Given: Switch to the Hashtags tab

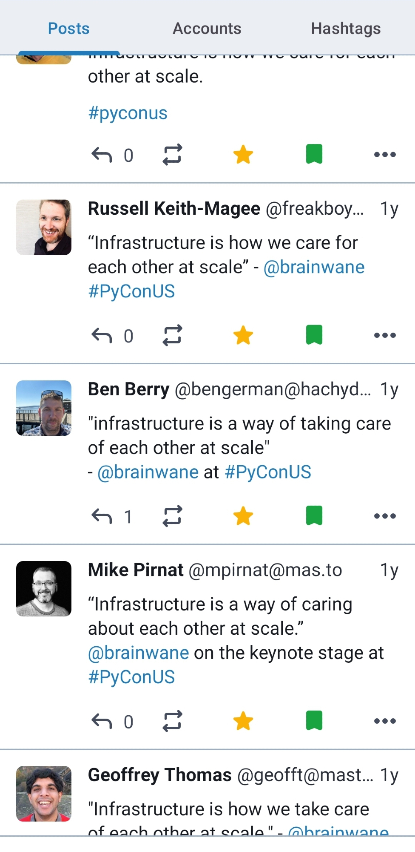Looking at the screenshot, I should click(346, 29).
